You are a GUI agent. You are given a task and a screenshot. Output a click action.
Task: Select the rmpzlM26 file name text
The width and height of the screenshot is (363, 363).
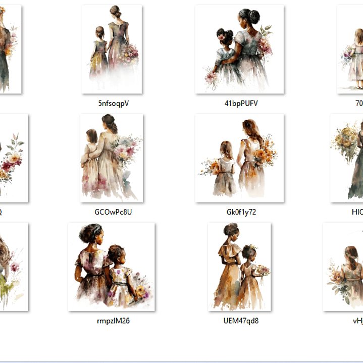coord(113,321)
